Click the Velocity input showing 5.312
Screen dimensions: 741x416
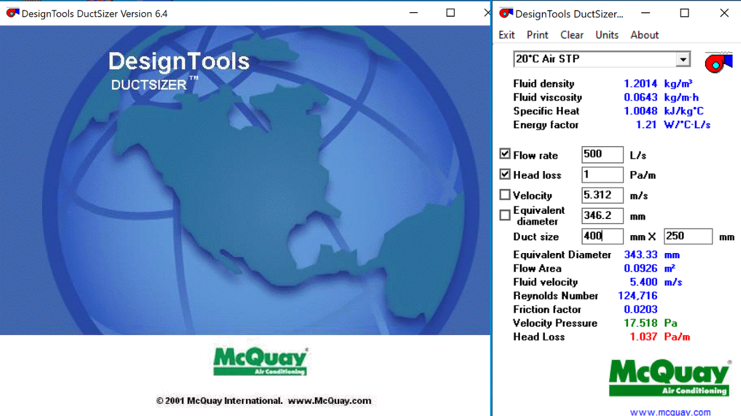click(603, 195)
